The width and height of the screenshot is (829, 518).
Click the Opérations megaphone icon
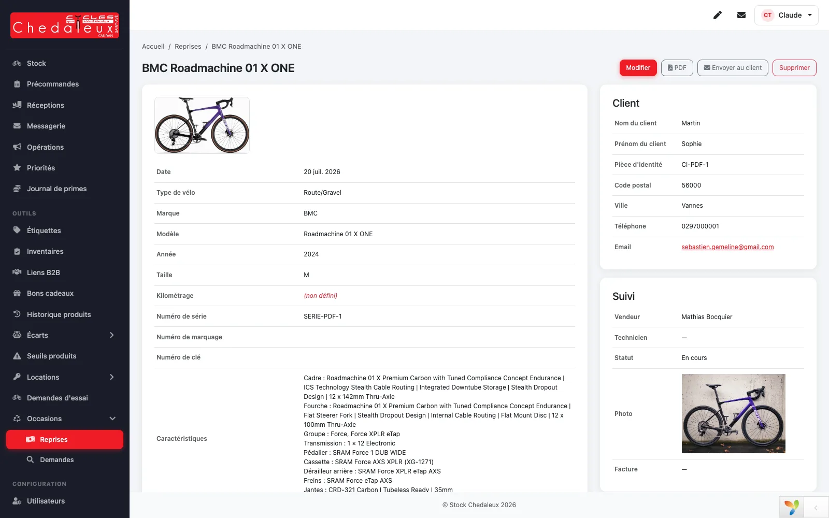[17, 147]
